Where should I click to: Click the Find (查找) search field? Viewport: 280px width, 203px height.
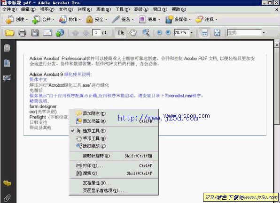tap(244, 33)
